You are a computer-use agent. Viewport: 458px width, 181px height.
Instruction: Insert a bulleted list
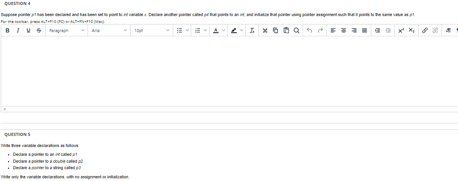tap(180, 31)
